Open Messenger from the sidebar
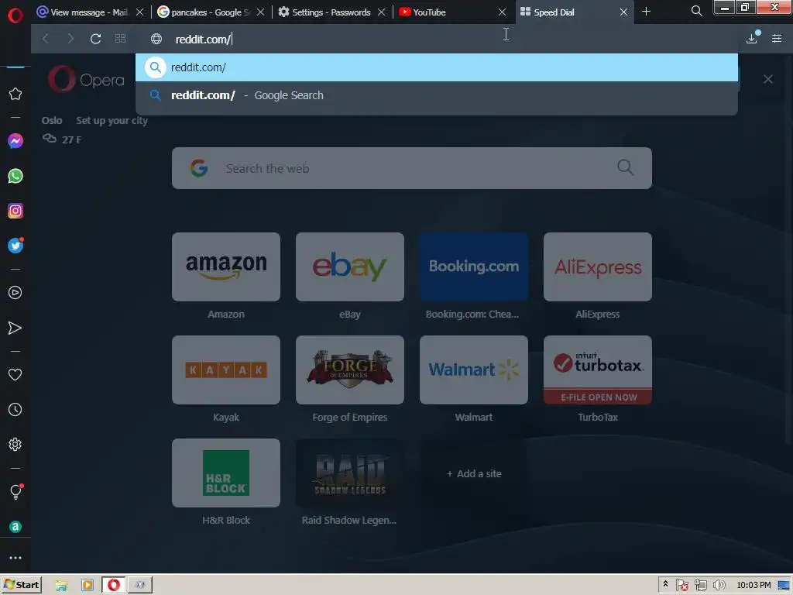This screenshot has height=595, width=793. click(x=15, y=141)
